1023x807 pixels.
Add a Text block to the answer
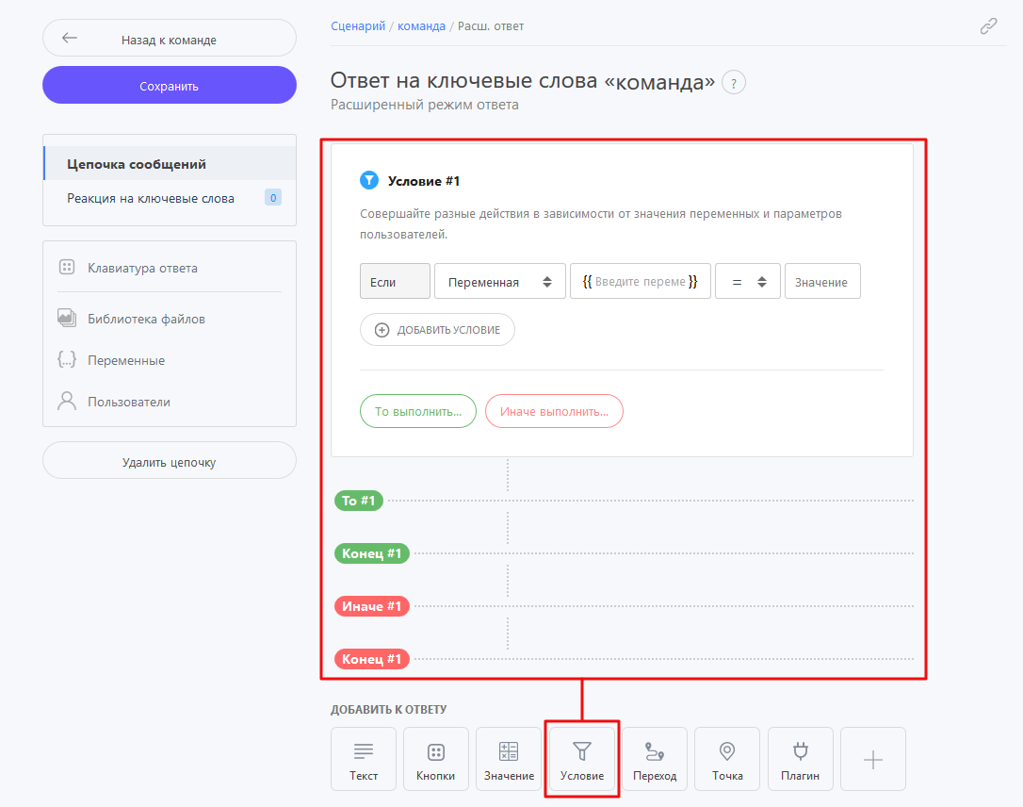coord(364,759)
